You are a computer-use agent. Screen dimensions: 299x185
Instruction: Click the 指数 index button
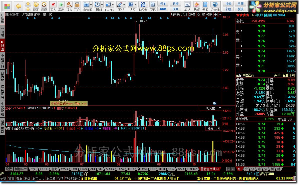[228, 4]
